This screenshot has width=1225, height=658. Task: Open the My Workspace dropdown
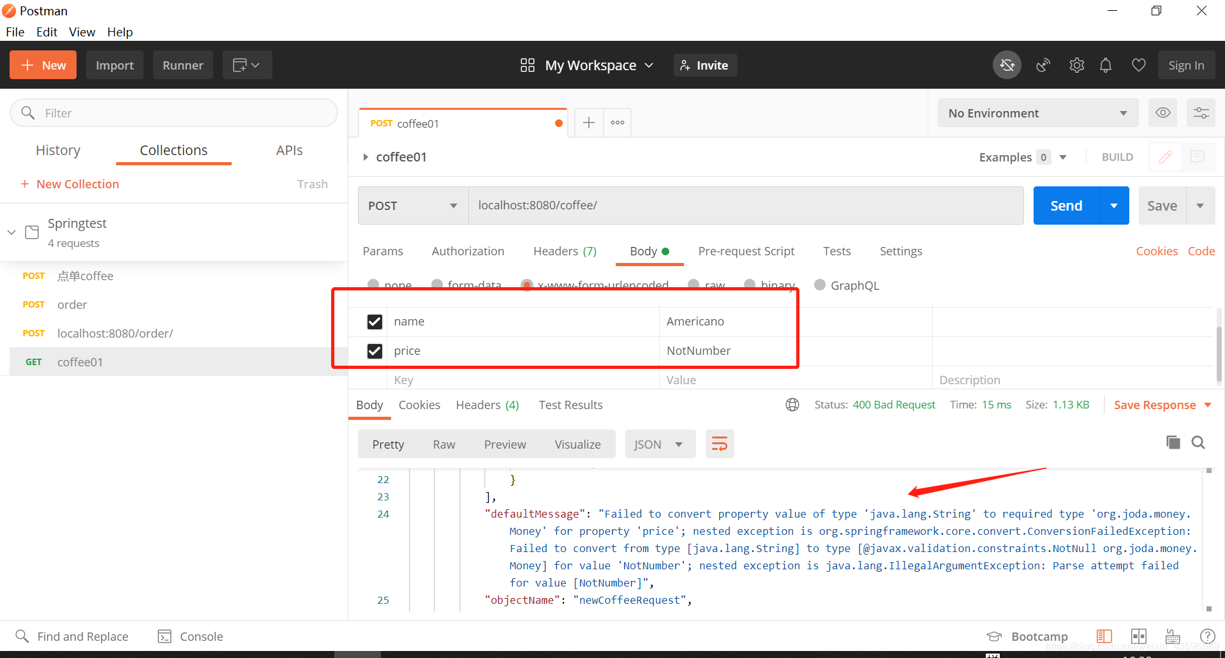click(x=599, y=65)
